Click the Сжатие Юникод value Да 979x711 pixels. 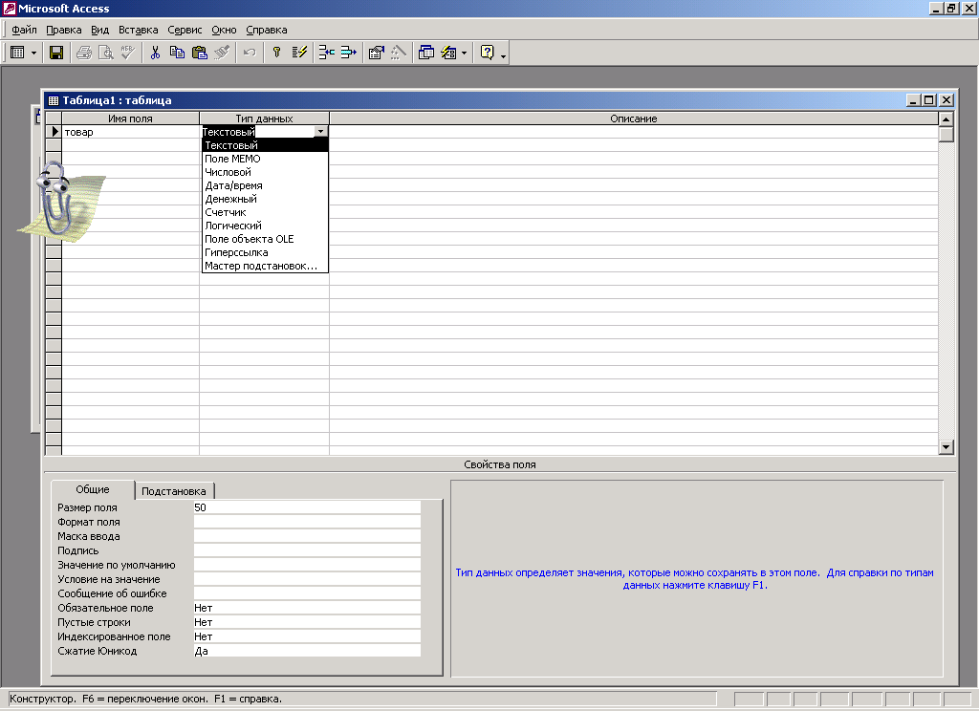pyautogui.click(x=307, y=651)
